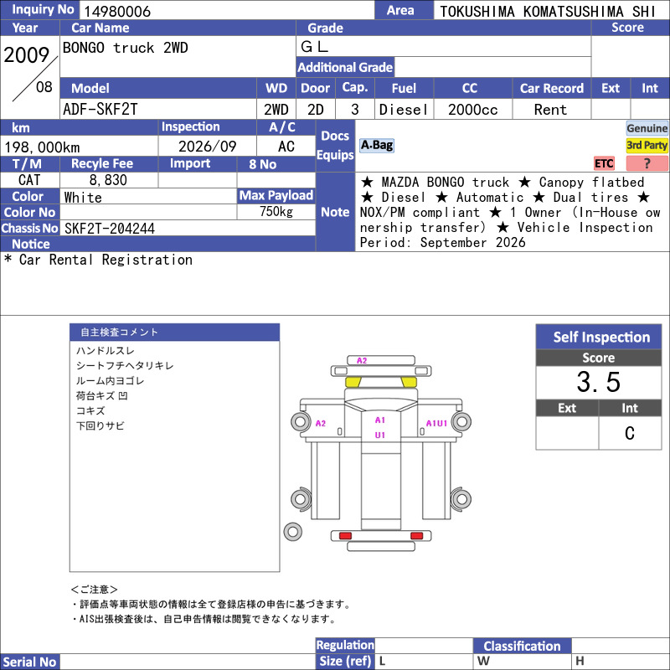Click the 自主検査コメント panel header
This screenshot has width=670, height=670.
[174, 332]
